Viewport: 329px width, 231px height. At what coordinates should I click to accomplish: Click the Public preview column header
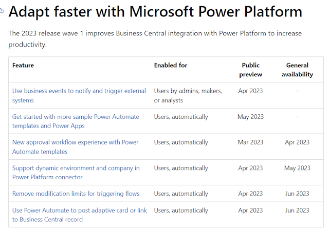250,70
